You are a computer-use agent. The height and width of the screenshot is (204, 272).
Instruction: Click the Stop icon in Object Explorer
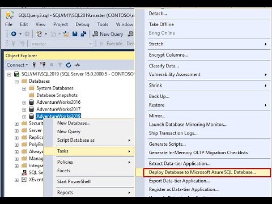point(51,65)
